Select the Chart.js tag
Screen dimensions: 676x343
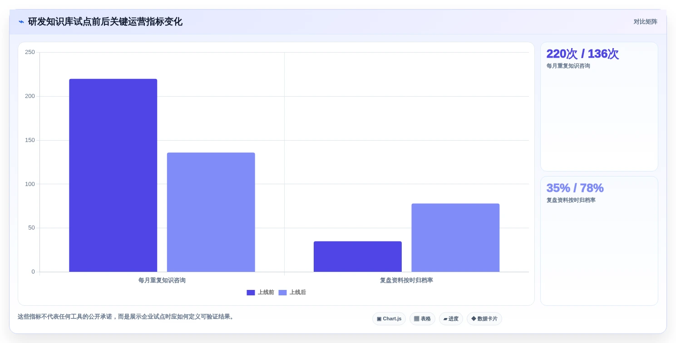tap(389, 319)
